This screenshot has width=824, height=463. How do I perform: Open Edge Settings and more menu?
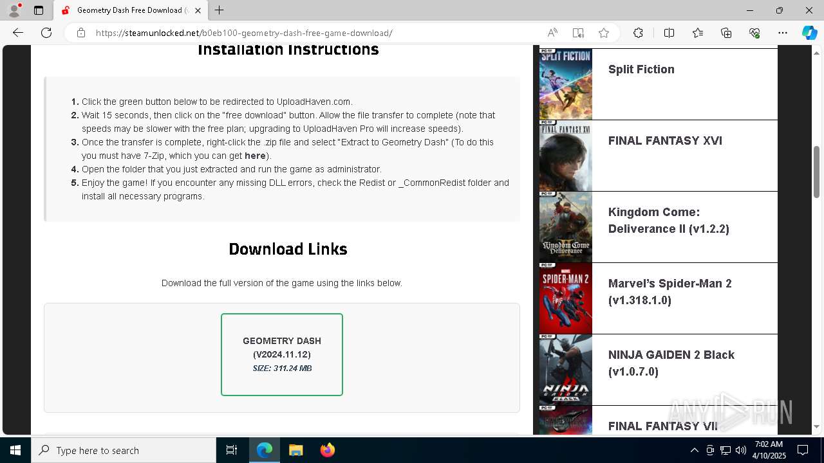pos(783,33)
